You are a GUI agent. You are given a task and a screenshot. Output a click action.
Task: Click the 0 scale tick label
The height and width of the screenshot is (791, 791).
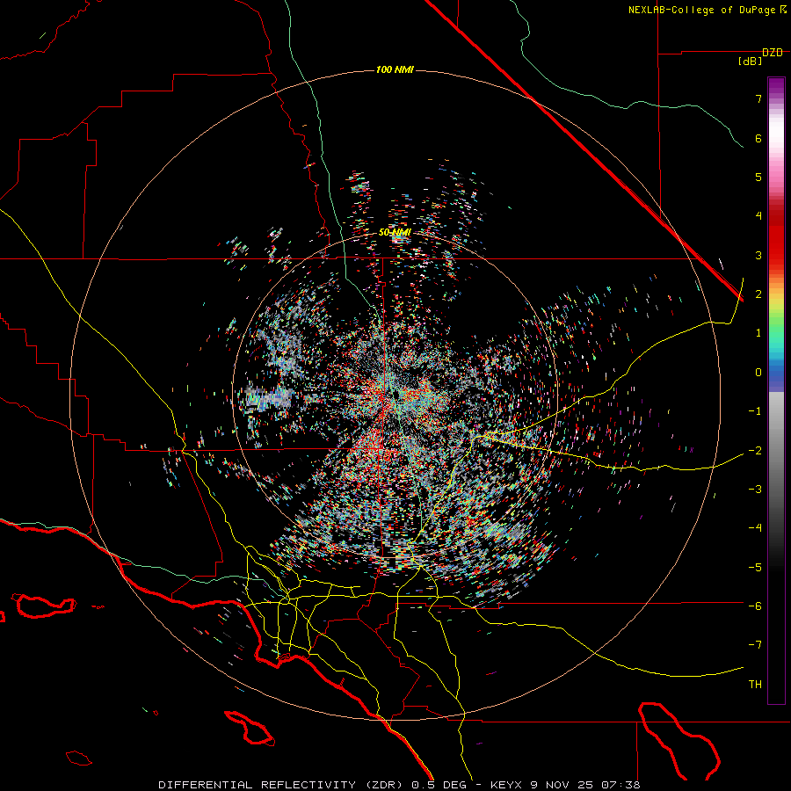[x=758, y=373]
